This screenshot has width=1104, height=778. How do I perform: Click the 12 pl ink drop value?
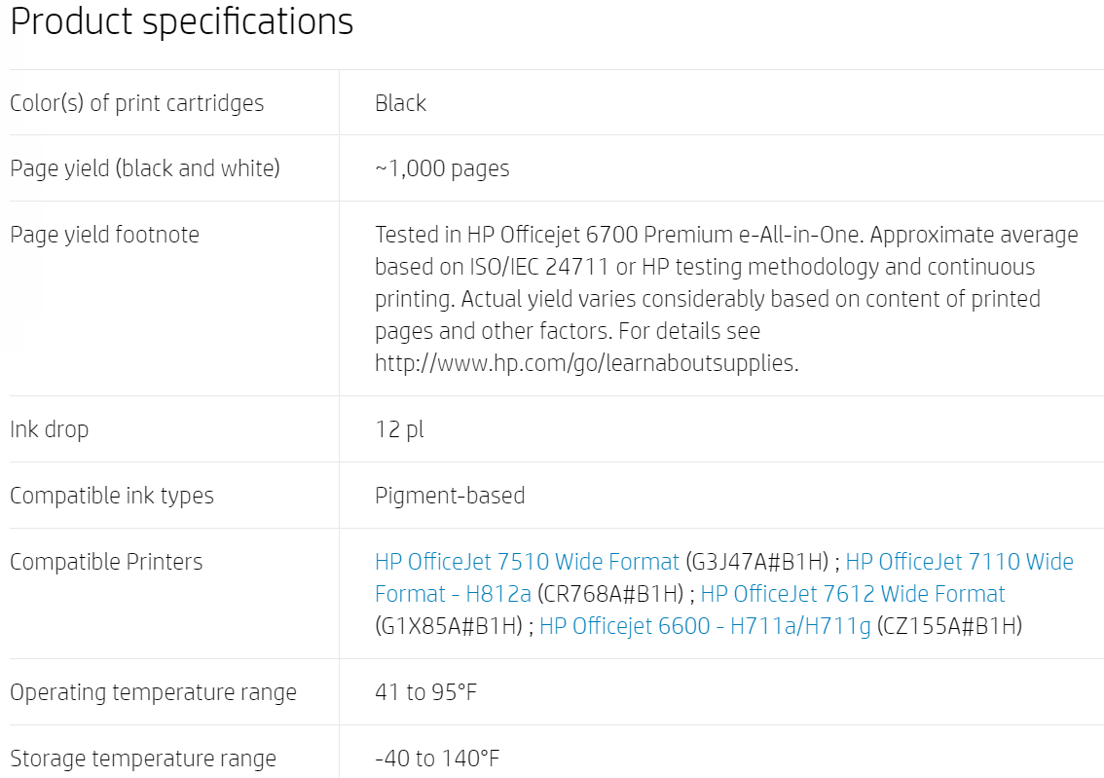tap(399, 429)
